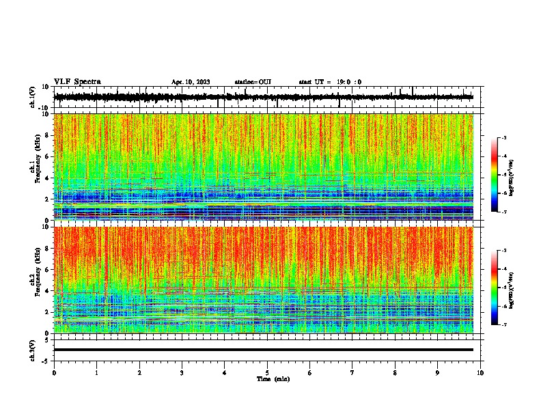Click the "ch.3(V)" axis label

pos(33,350)
